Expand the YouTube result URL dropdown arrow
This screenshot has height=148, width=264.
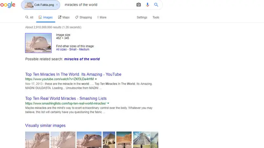[x=96, y=79]
